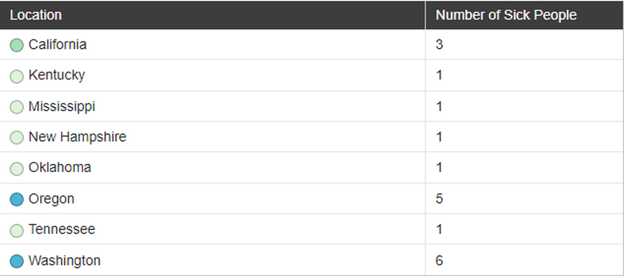Click the Mississippi color dot

pyautogui.click(x=17, y=107)
